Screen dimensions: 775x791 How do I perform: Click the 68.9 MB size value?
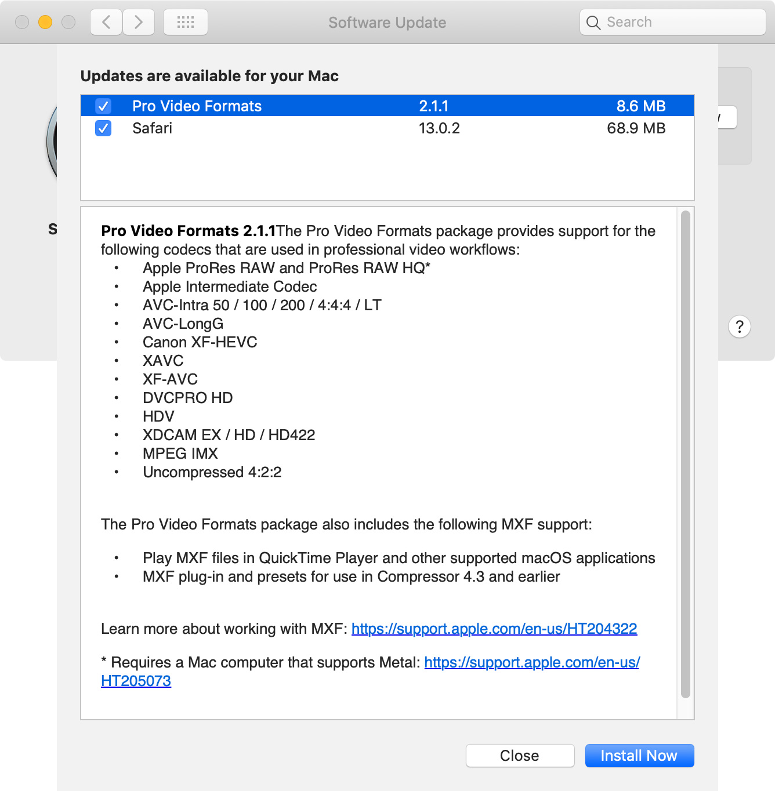[x=636, y=128]
